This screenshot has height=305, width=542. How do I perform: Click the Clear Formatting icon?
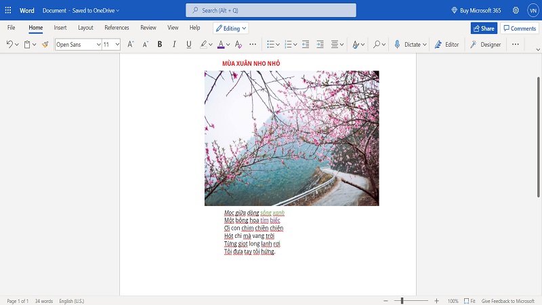238,44
